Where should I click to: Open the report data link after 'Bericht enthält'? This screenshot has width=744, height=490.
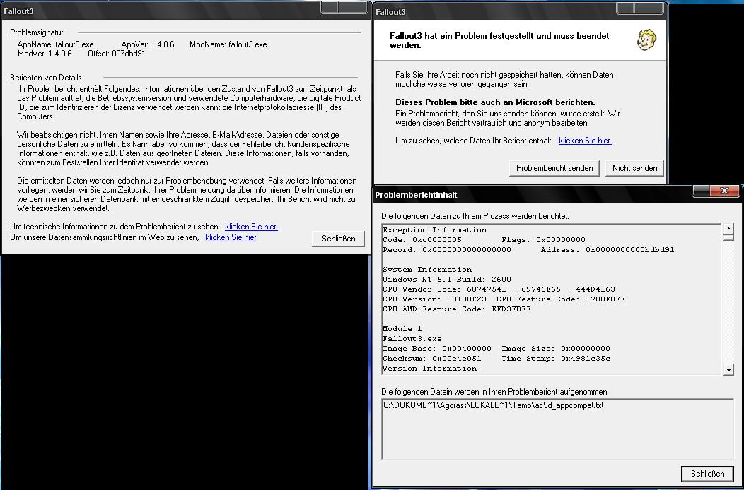coord(585,141)
